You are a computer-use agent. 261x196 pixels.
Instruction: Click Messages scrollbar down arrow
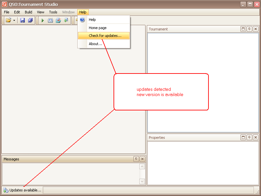(142, 181)
